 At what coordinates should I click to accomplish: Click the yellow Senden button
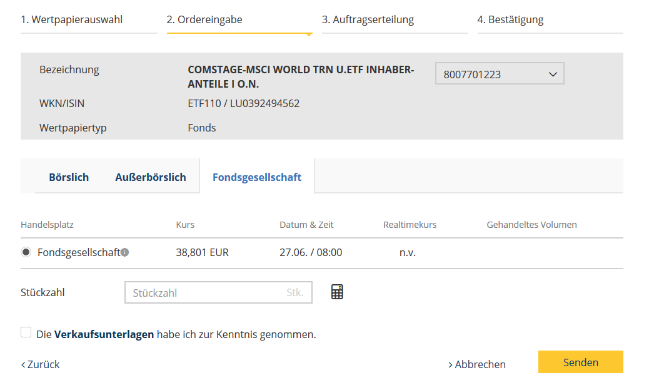click(581, 362)
